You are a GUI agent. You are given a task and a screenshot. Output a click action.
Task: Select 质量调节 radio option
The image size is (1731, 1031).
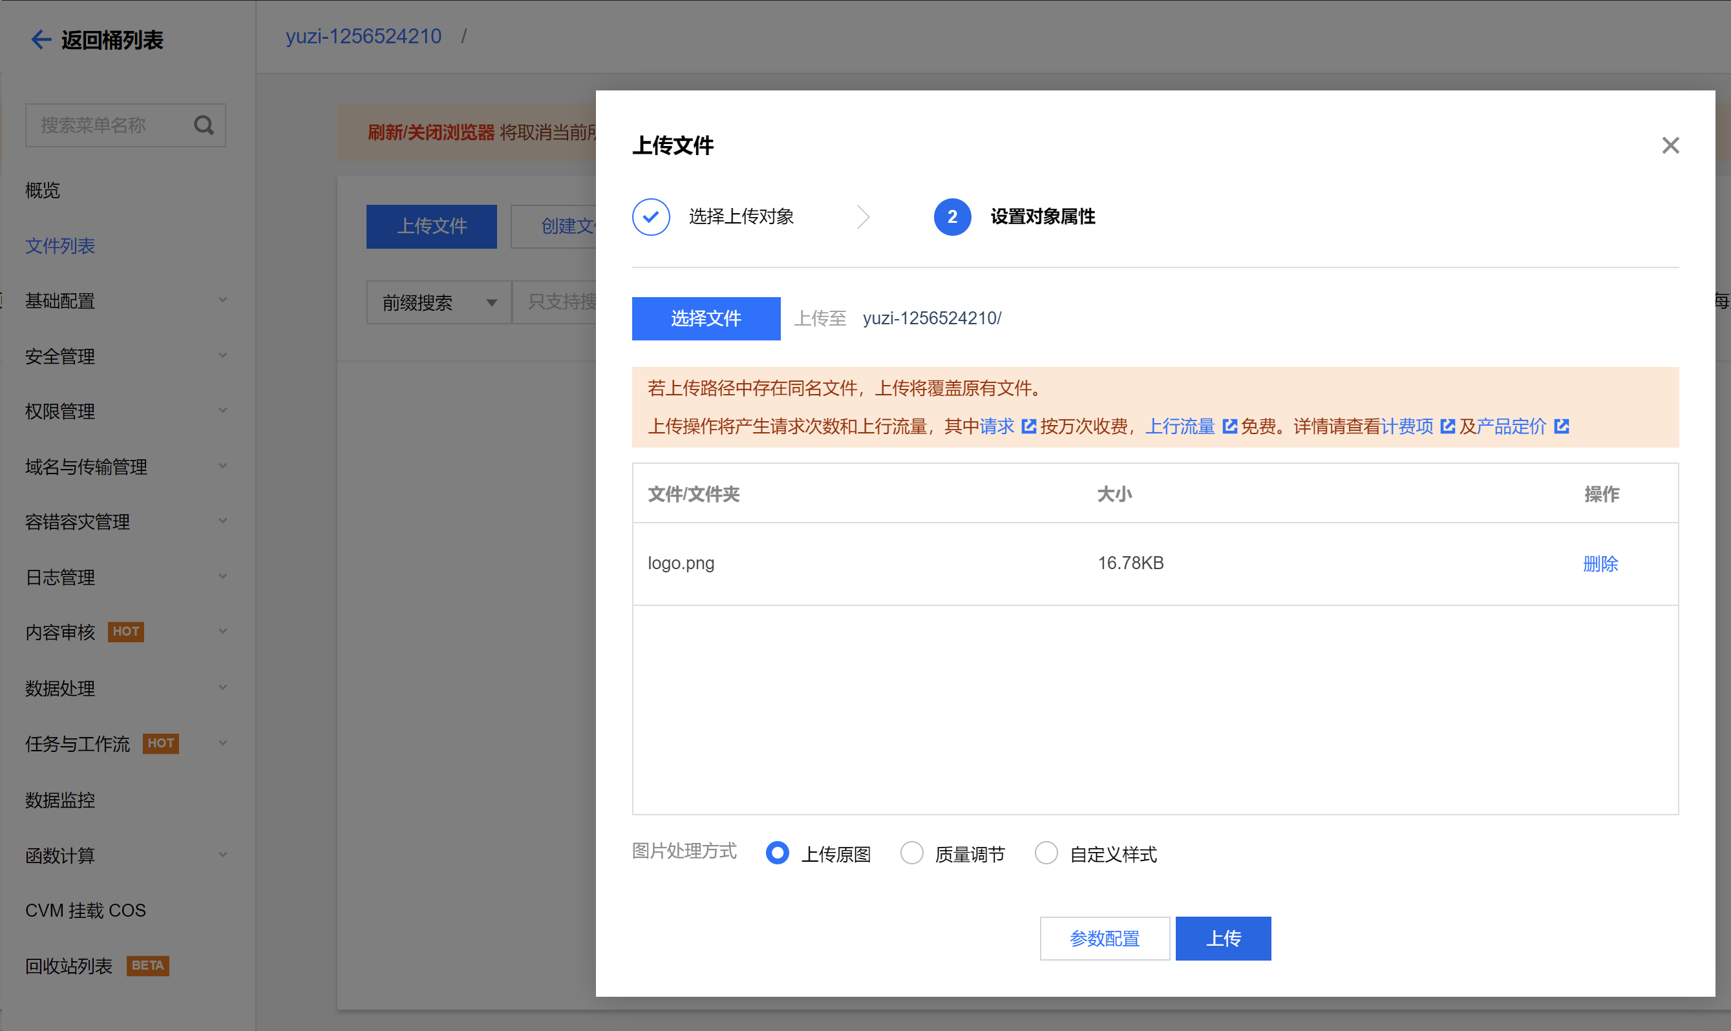click(911, 853)
